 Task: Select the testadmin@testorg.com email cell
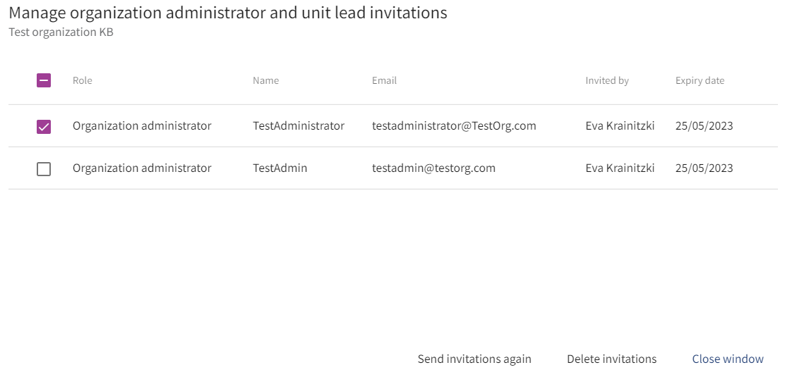[x=433, y=168]
